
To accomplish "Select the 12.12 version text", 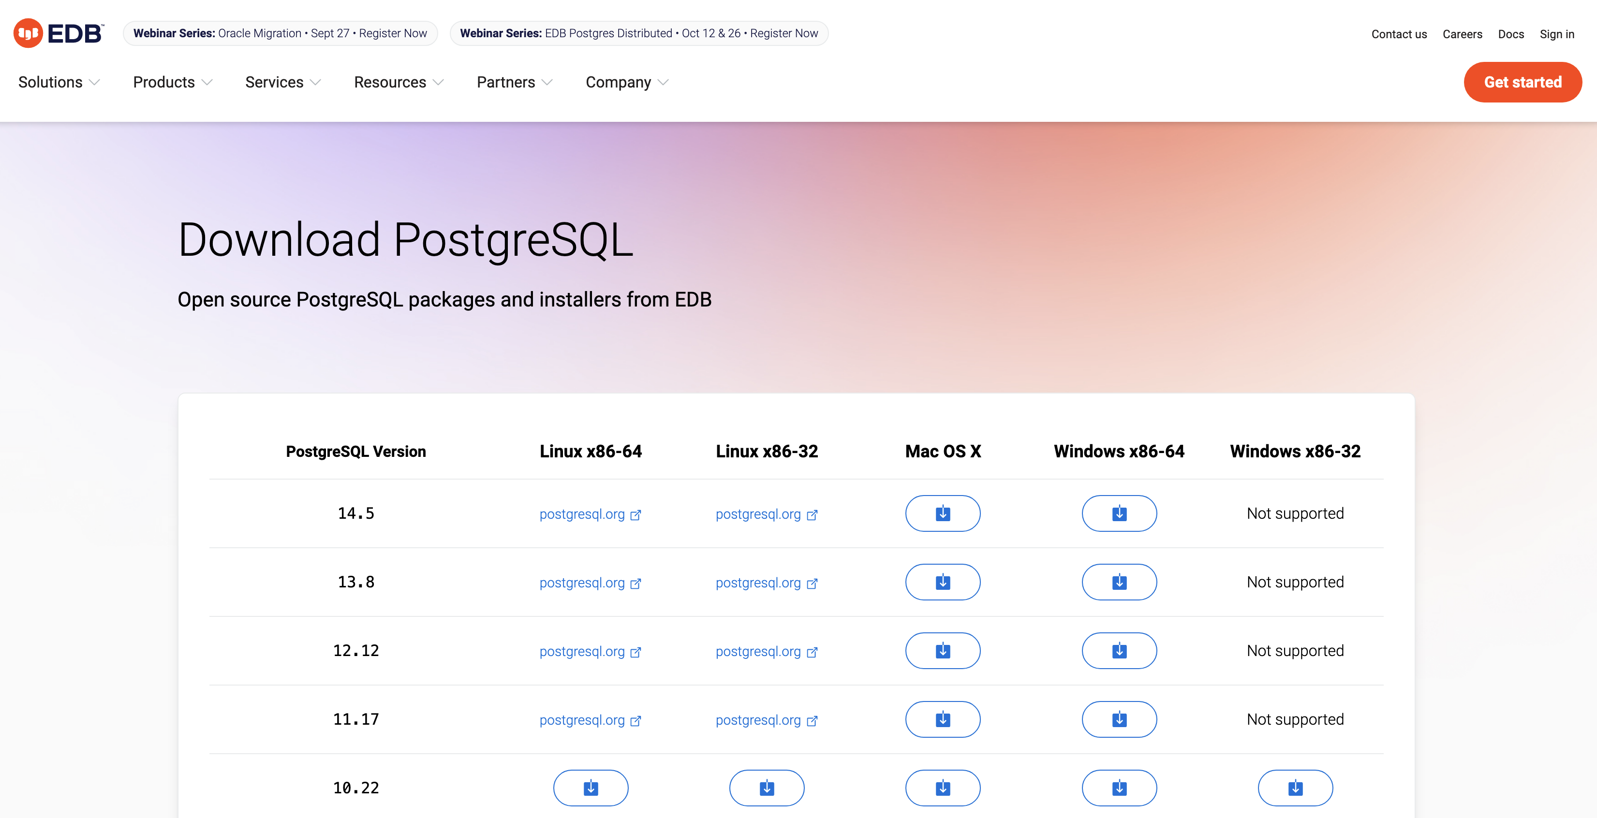I will pyautogui.click(x=356, y=651).
